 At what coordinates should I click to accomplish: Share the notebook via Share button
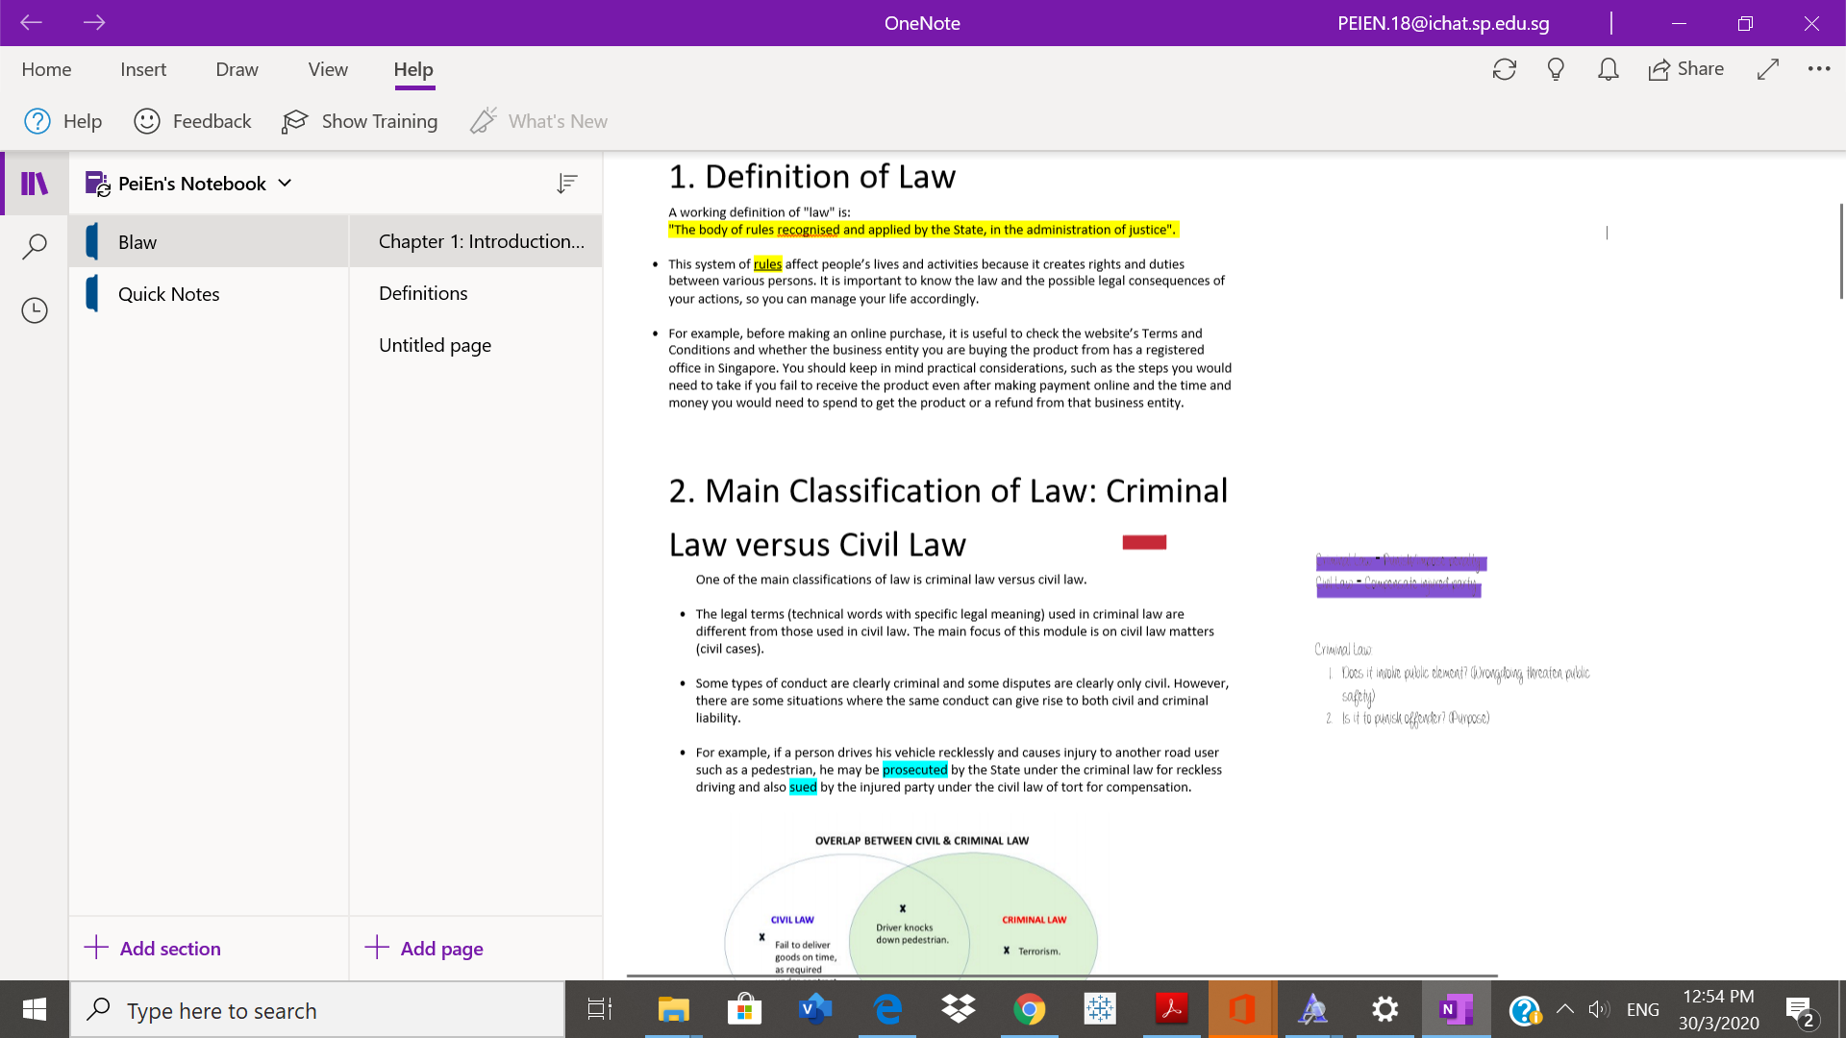1685,69
